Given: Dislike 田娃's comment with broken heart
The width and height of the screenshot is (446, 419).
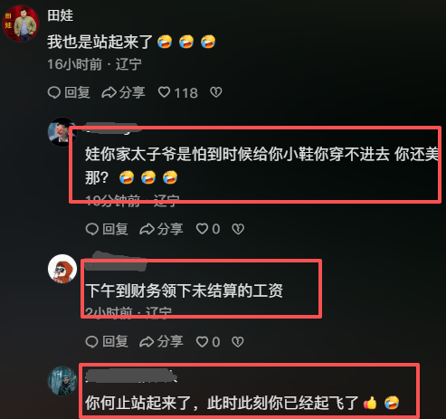Looking at the screenshot, I should (x=216, y=92).
